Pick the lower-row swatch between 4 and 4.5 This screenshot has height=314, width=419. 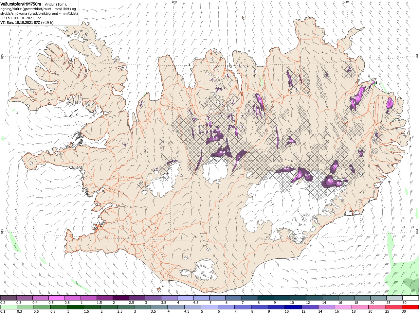[x=176, y=307]
